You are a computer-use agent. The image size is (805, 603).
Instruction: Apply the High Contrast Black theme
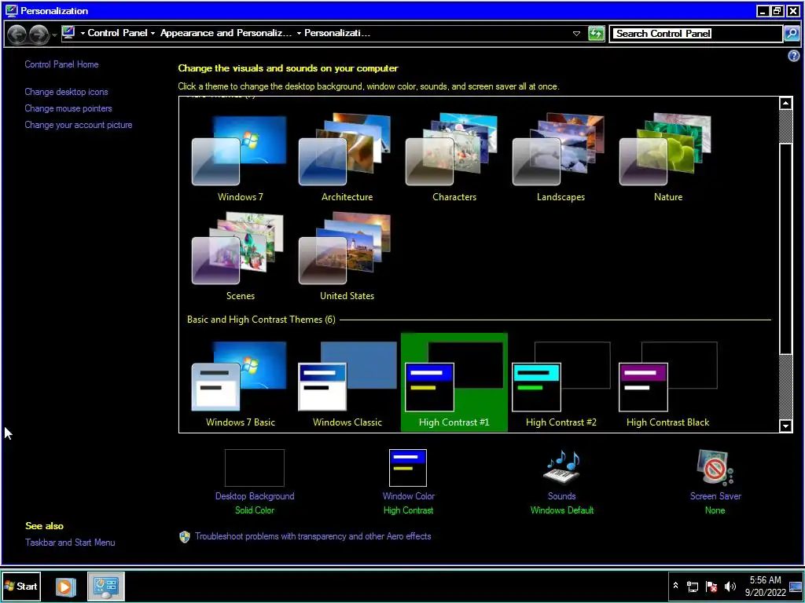pos(667,383)
